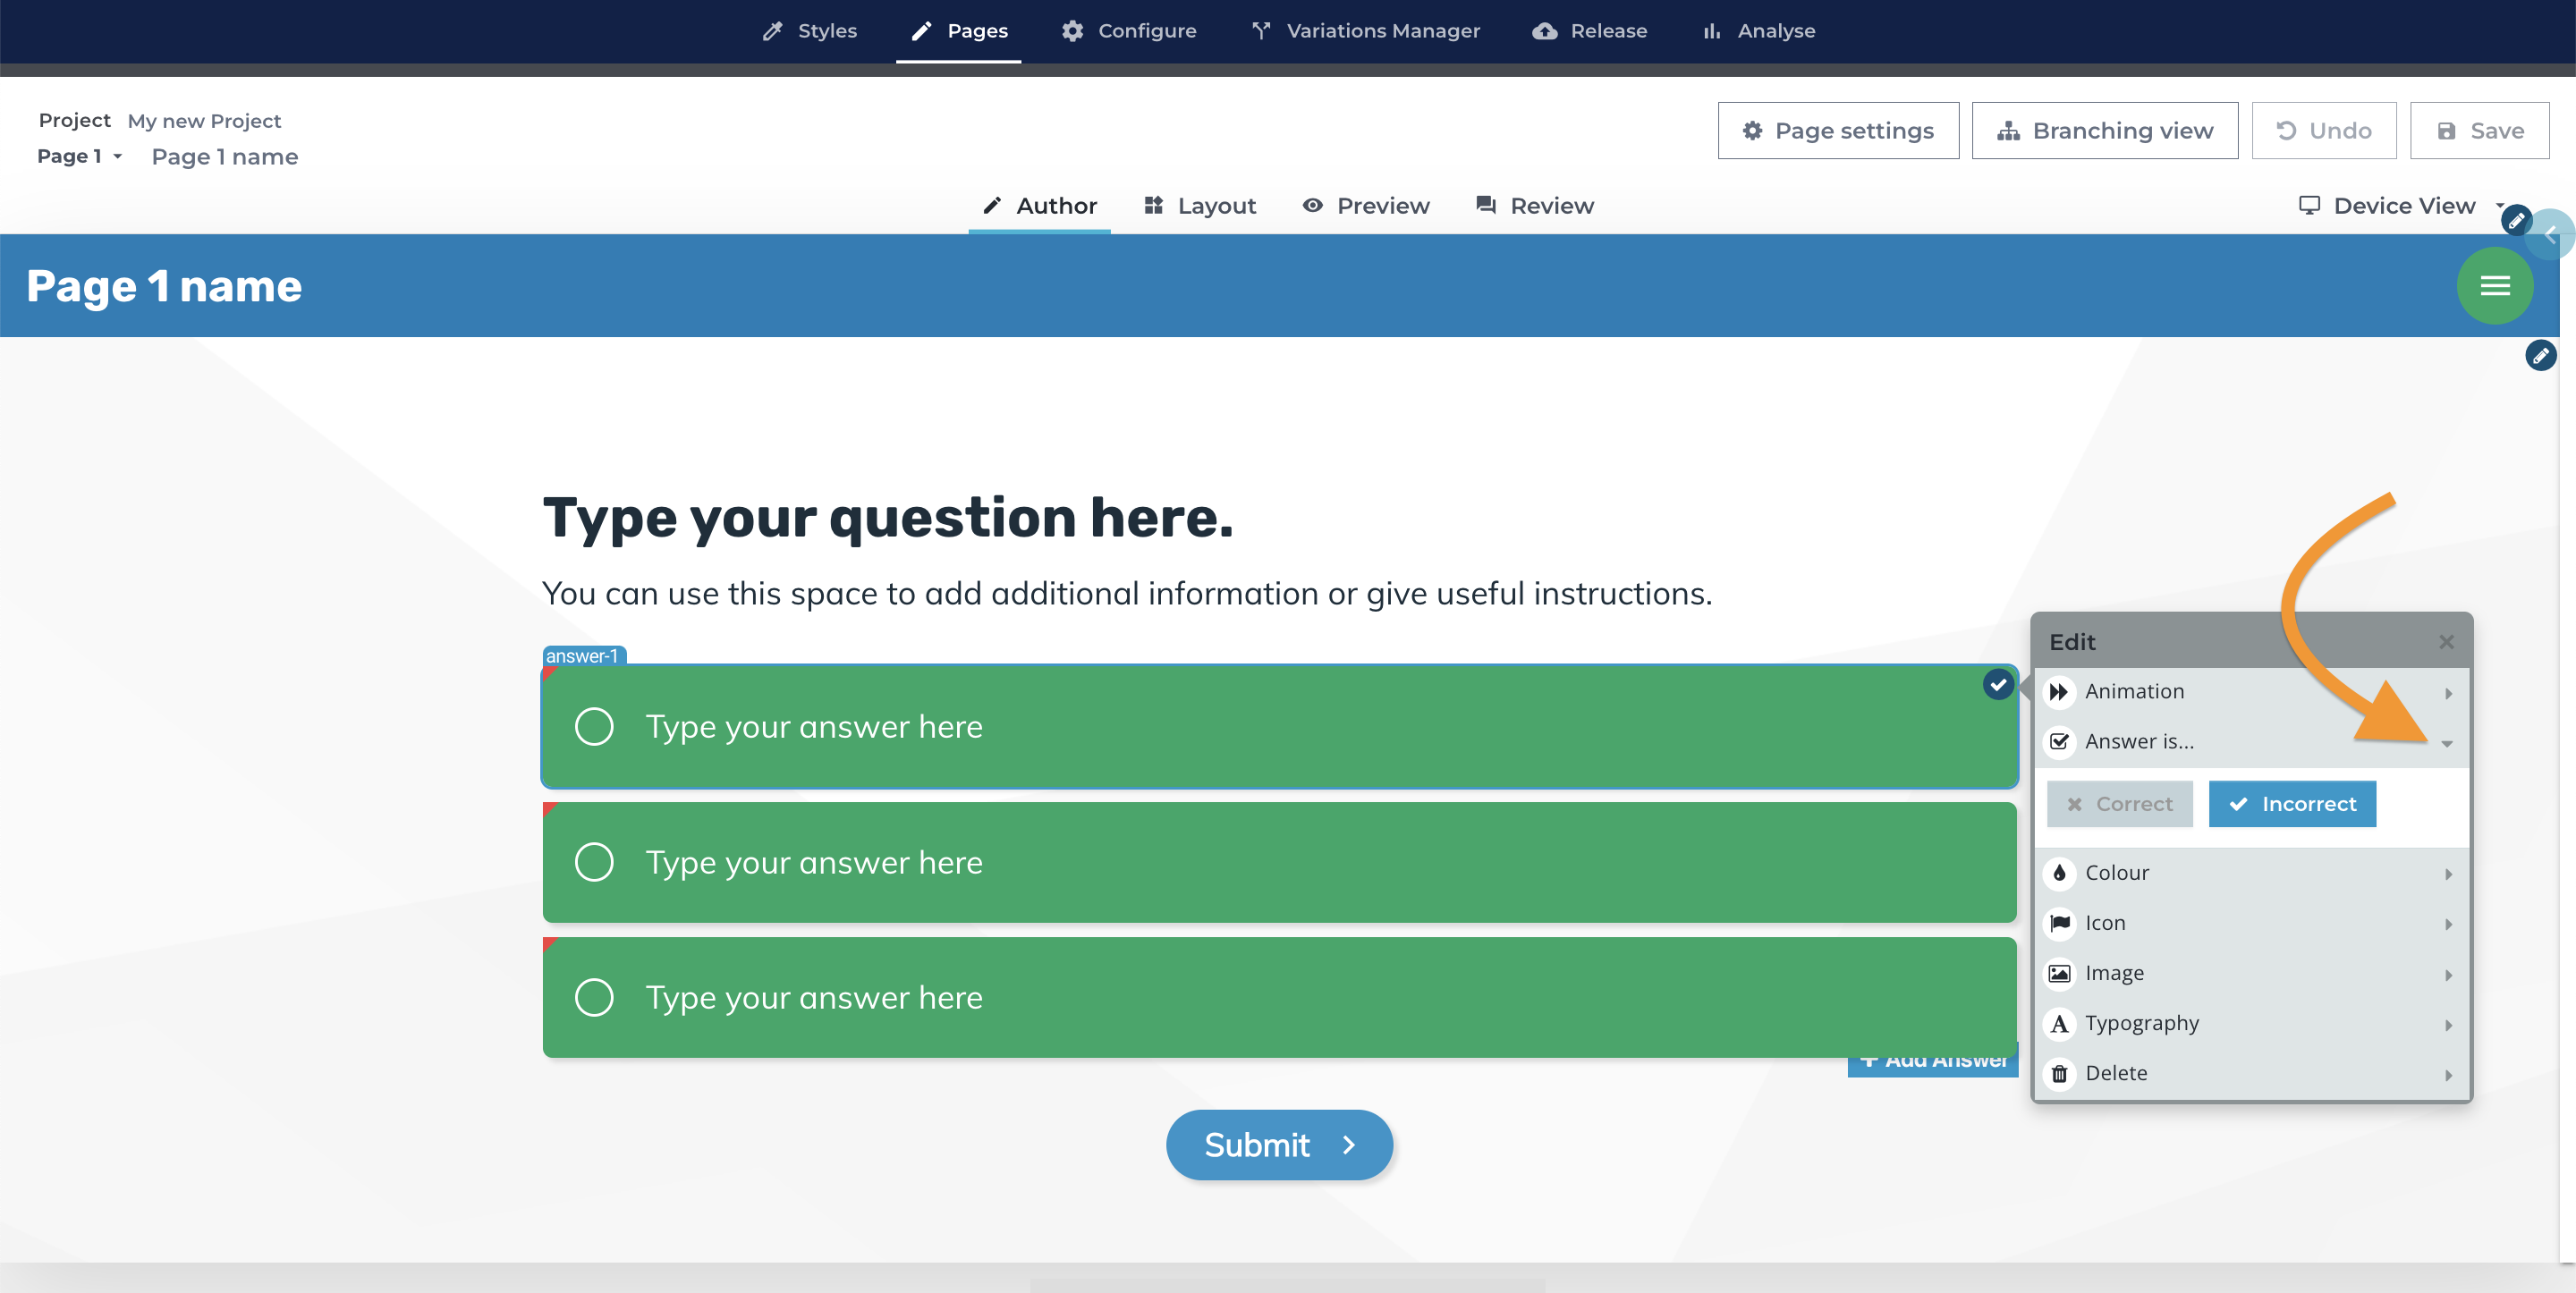
Task: Select the first answer radio circle
Action: [x=594, y=727]
